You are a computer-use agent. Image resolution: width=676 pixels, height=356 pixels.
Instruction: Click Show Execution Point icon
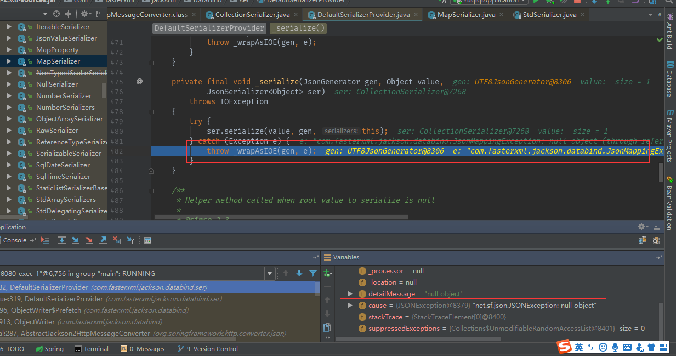pyautogui.click(x=45, y=240)
